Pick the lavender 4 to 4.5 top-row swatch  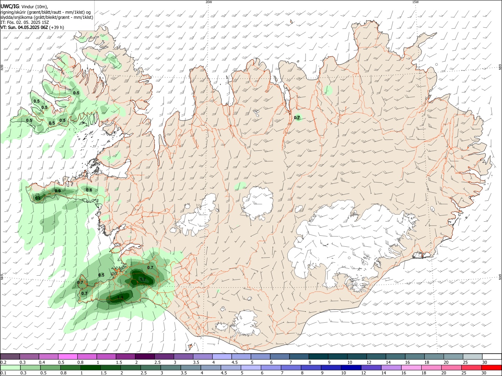(222, 356)
